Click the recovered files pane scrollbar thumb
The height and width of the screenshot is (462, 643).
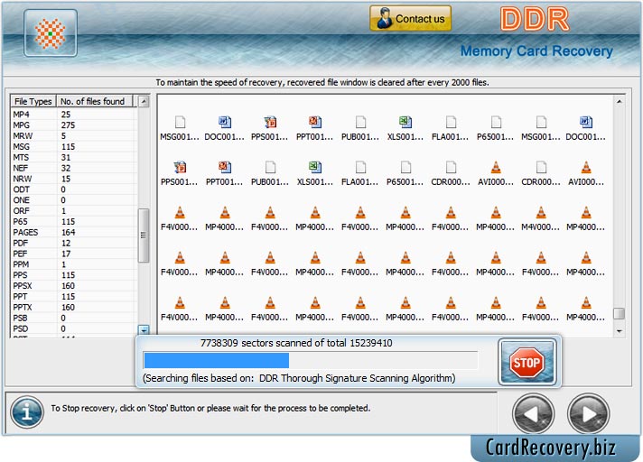pyautogui.click(x=620, y=313)
